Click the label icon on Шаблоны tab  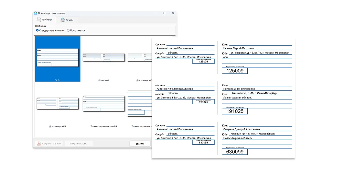pos(39,20)
